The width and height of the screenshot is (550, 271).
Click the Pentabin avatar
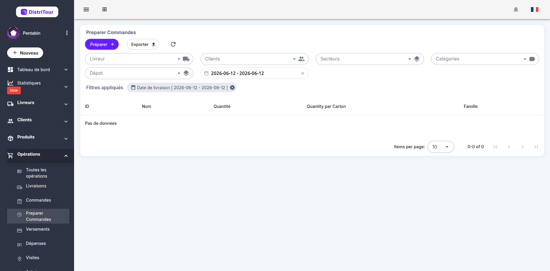(13, 33)
